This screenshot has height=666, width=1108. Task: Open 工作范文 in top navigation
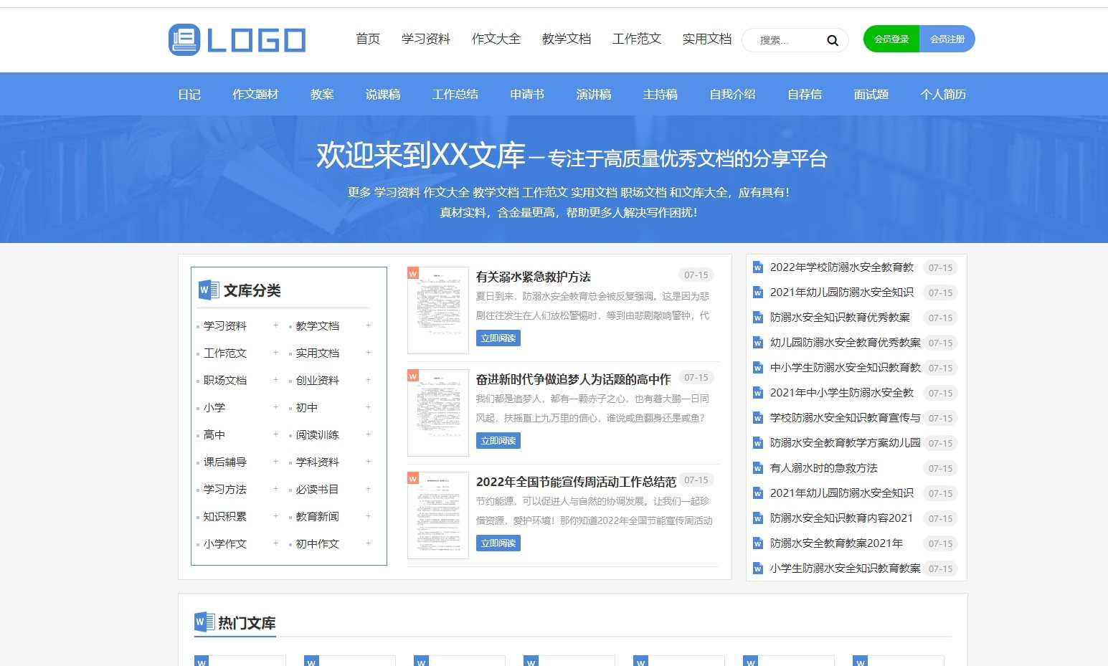[637, 39]
